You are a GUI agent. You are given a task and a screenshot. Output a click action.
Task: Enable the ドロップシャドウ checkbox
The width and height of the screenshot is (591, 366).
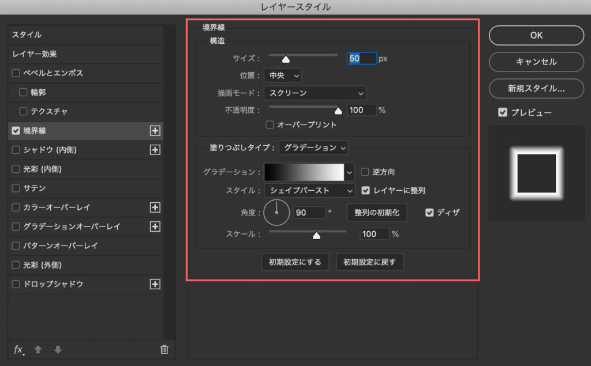[x=16, y=284]
